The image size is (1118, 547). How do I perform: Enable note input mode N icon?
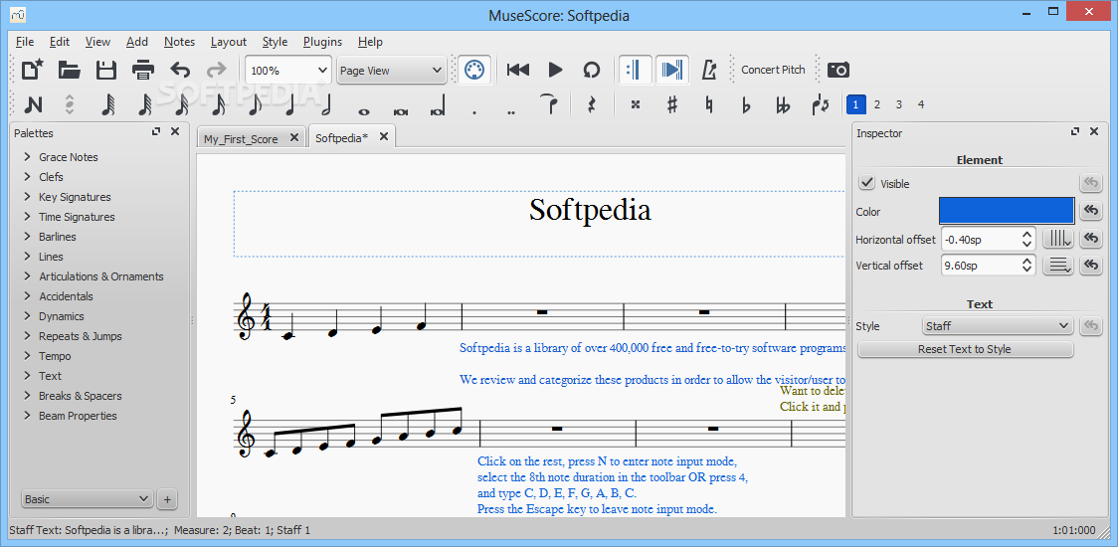pyautogui.click(x=33, y=104)
